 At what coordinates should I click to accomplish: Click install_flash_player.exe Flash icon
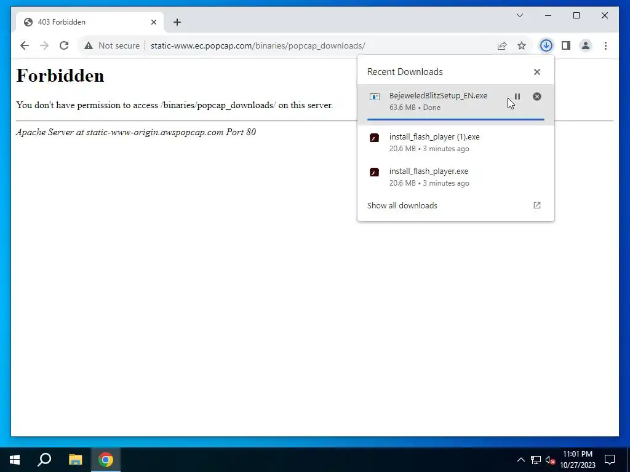click(374, 172)
